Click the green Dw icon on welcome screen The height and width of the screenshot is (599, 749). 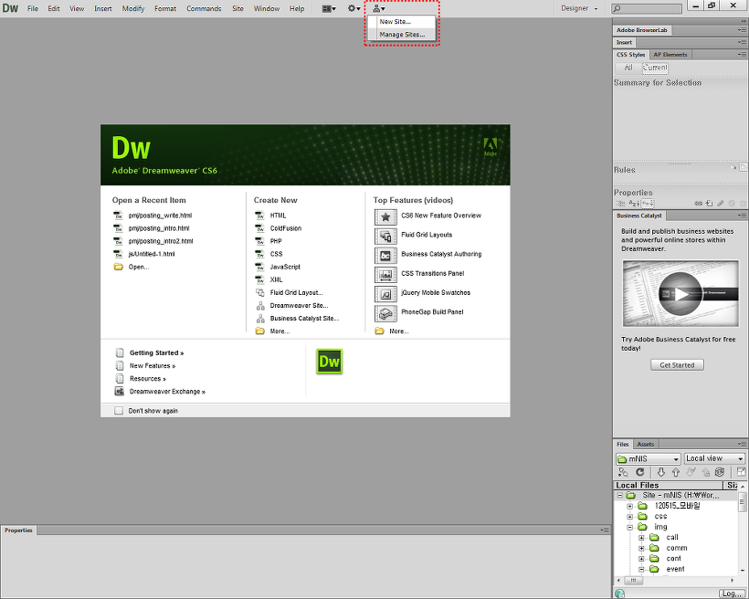329,362
